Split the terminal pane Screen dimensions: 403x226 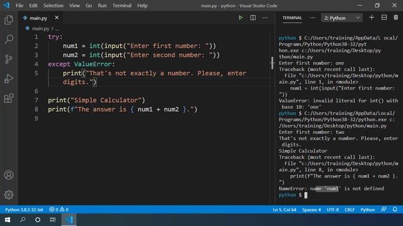384,18
